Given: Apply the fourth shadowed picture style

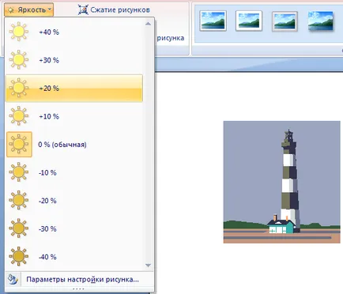Looking at the screenshot, I should (x=321, y=21).
